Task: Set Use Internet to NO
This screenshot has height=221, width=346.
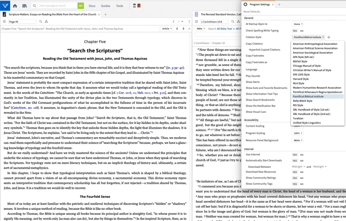Action: click(302, 155)
